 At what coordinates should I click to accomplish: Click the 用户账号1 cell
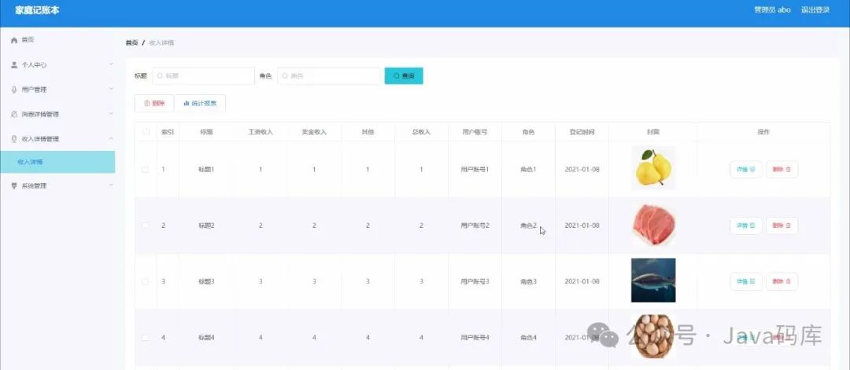click(475, 170)
